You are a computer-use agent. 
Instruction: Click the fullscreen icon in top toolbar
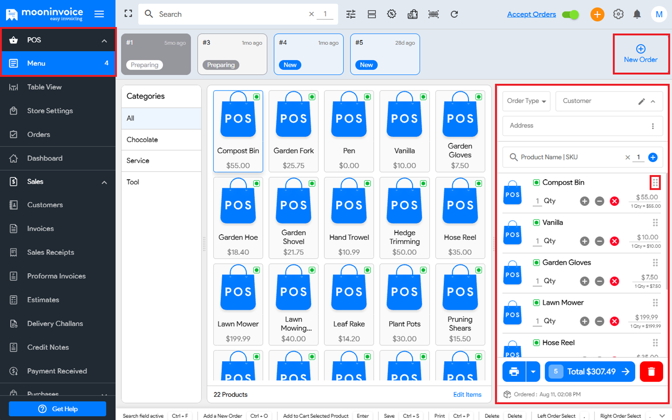pos(128,14)
